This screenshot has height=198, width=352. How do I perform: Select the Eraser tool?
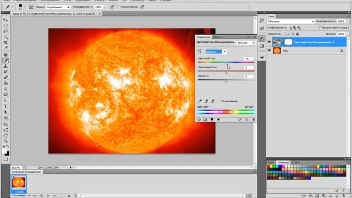(5, 78)
